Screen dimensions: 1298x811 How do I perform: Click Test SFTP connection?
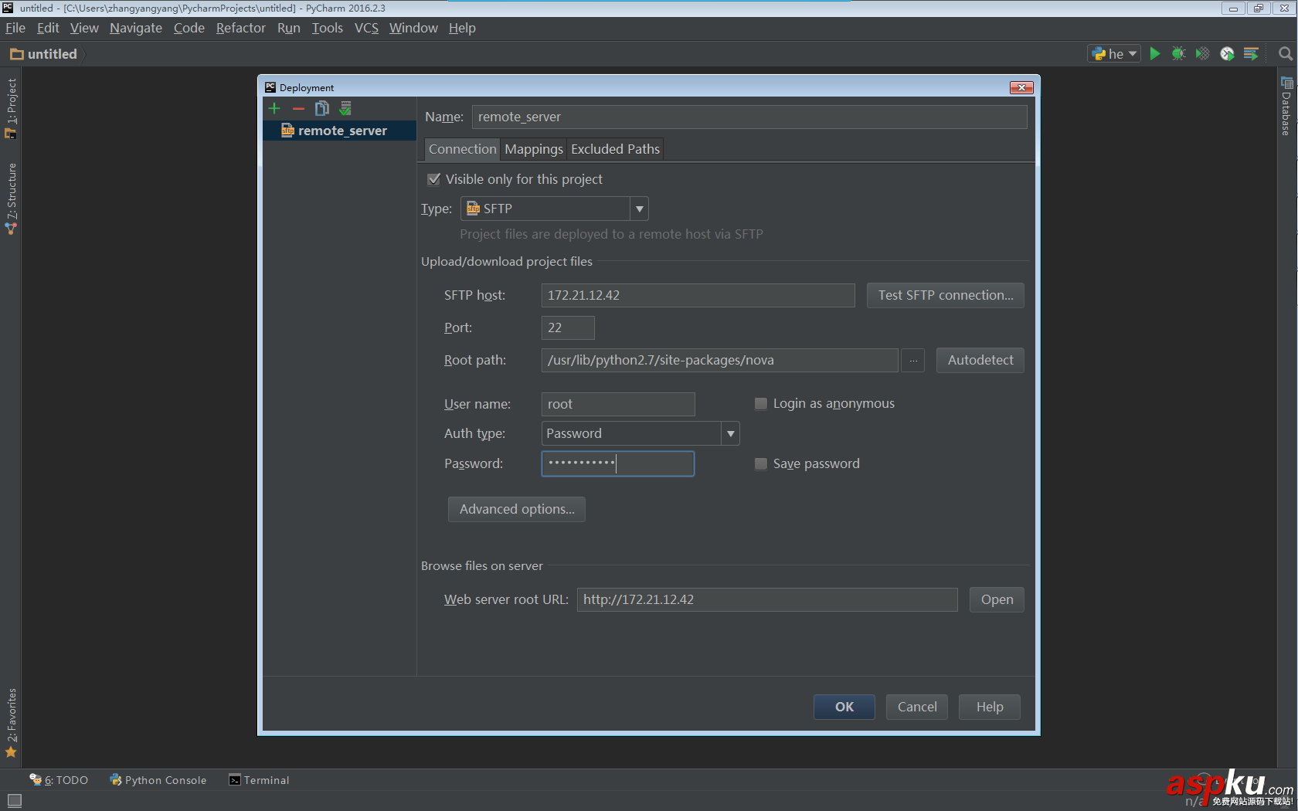[945, 295]
